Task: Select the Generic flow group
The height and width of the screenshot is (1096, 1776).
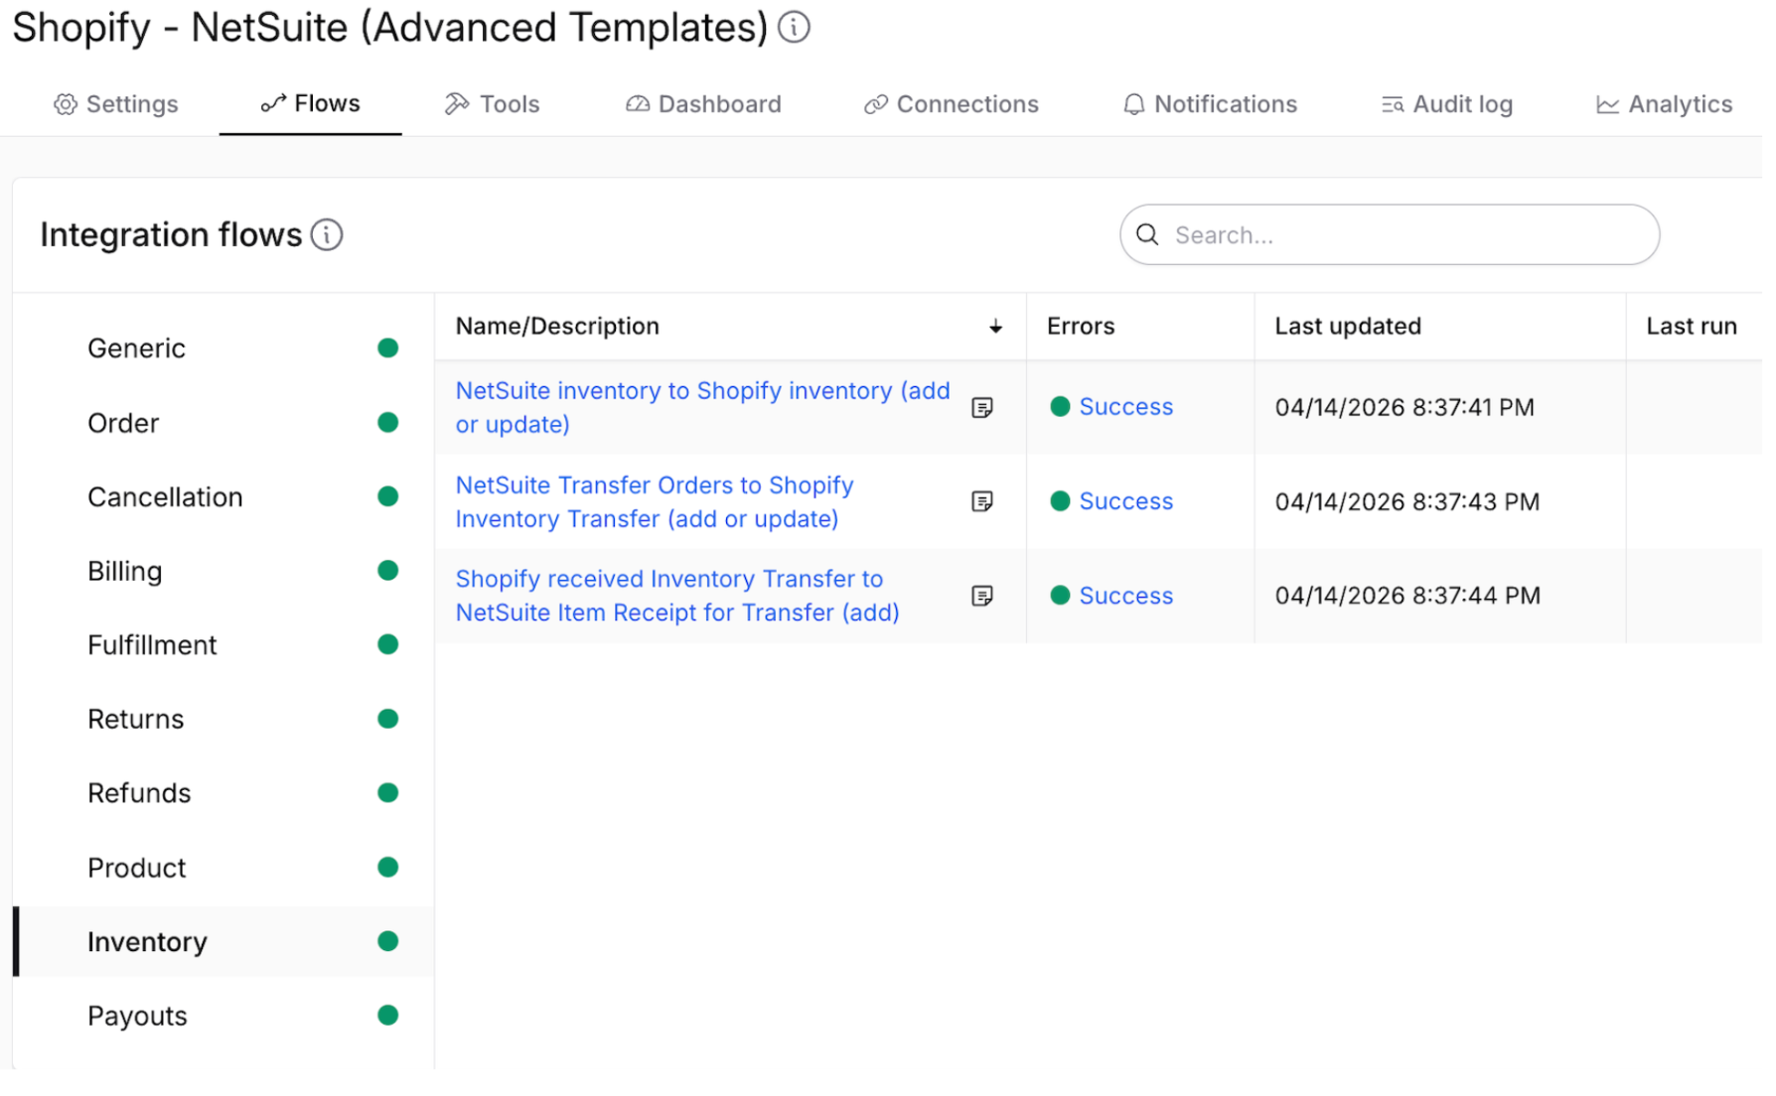Action: click(223, 348)
